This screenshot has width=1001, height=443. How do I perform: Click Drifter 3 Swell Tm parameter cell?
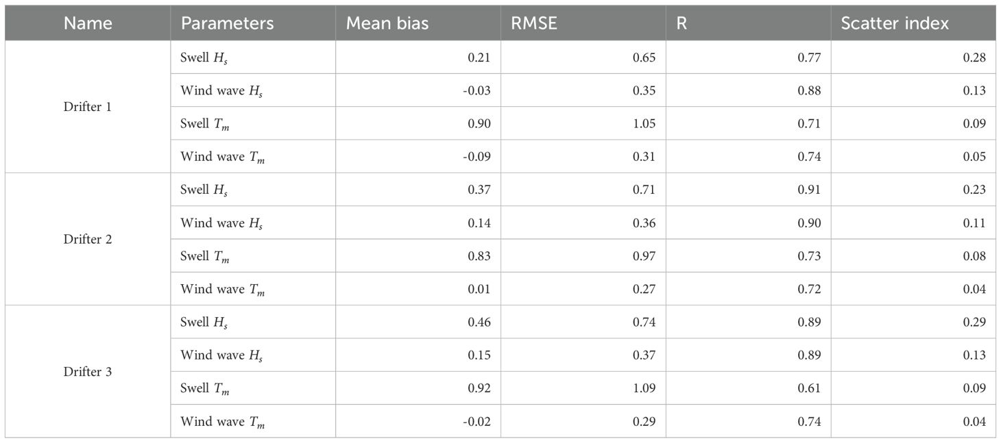click(x=205, y=388)
